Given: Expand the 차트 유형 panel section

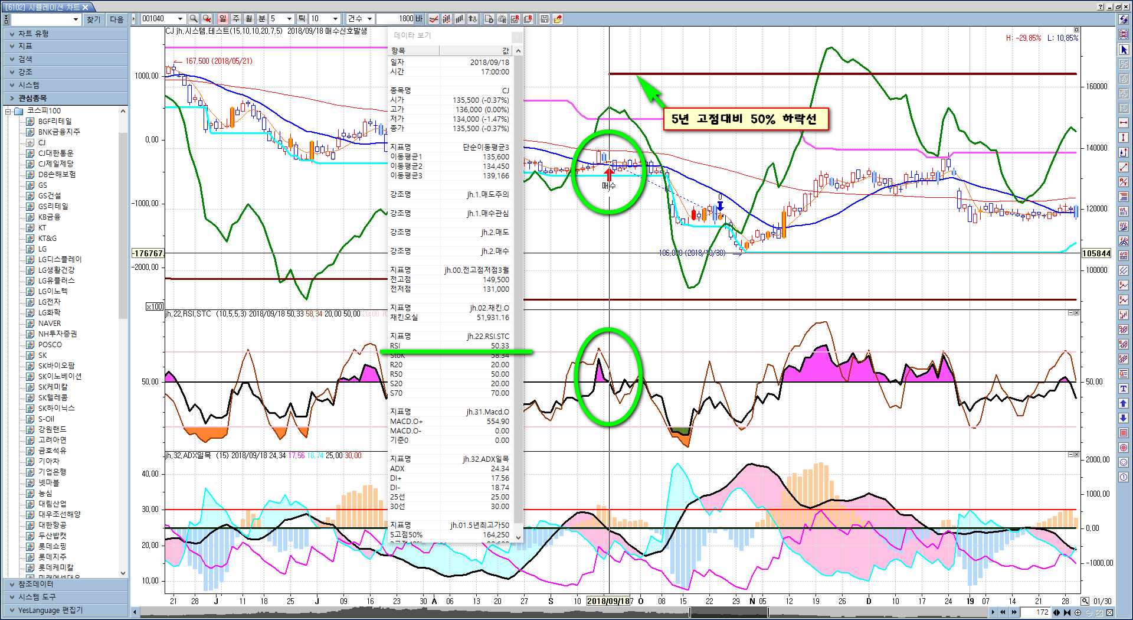Looking at the screenshot, I should coord(33,34).
